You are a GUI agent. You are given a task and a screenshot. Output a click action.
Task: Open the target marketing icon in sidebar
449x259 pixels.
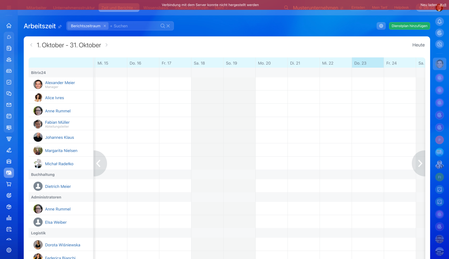(9, 195)
